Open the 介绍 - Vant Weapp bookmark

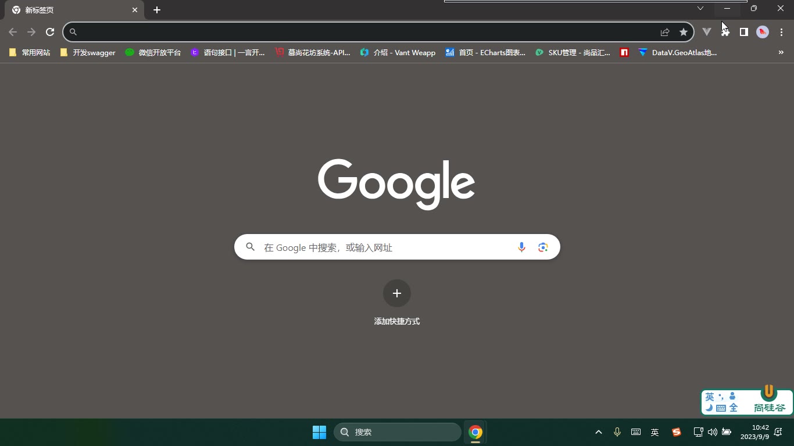(x=398, y=52)
